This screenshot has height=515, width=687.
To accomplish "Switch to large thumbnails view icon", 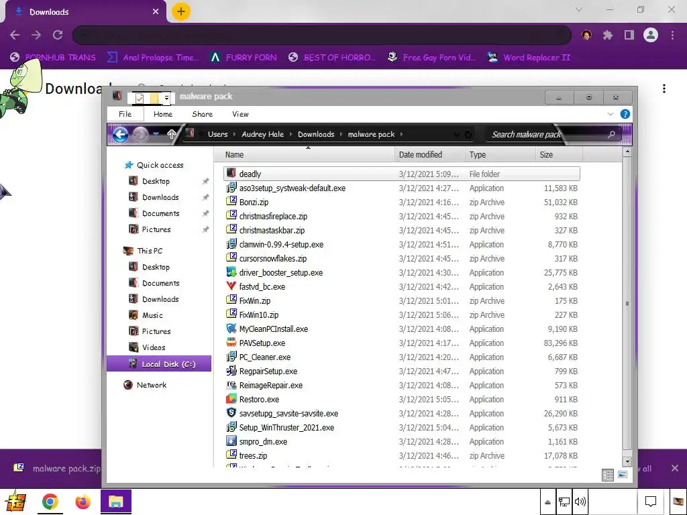I will [x=622, y=475].
